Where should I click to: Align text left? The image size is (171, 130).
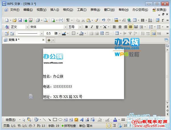(x=114, y=27)
